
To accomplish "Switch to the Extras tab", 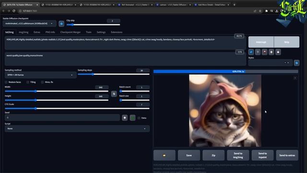I will click(x=37, y=32).
